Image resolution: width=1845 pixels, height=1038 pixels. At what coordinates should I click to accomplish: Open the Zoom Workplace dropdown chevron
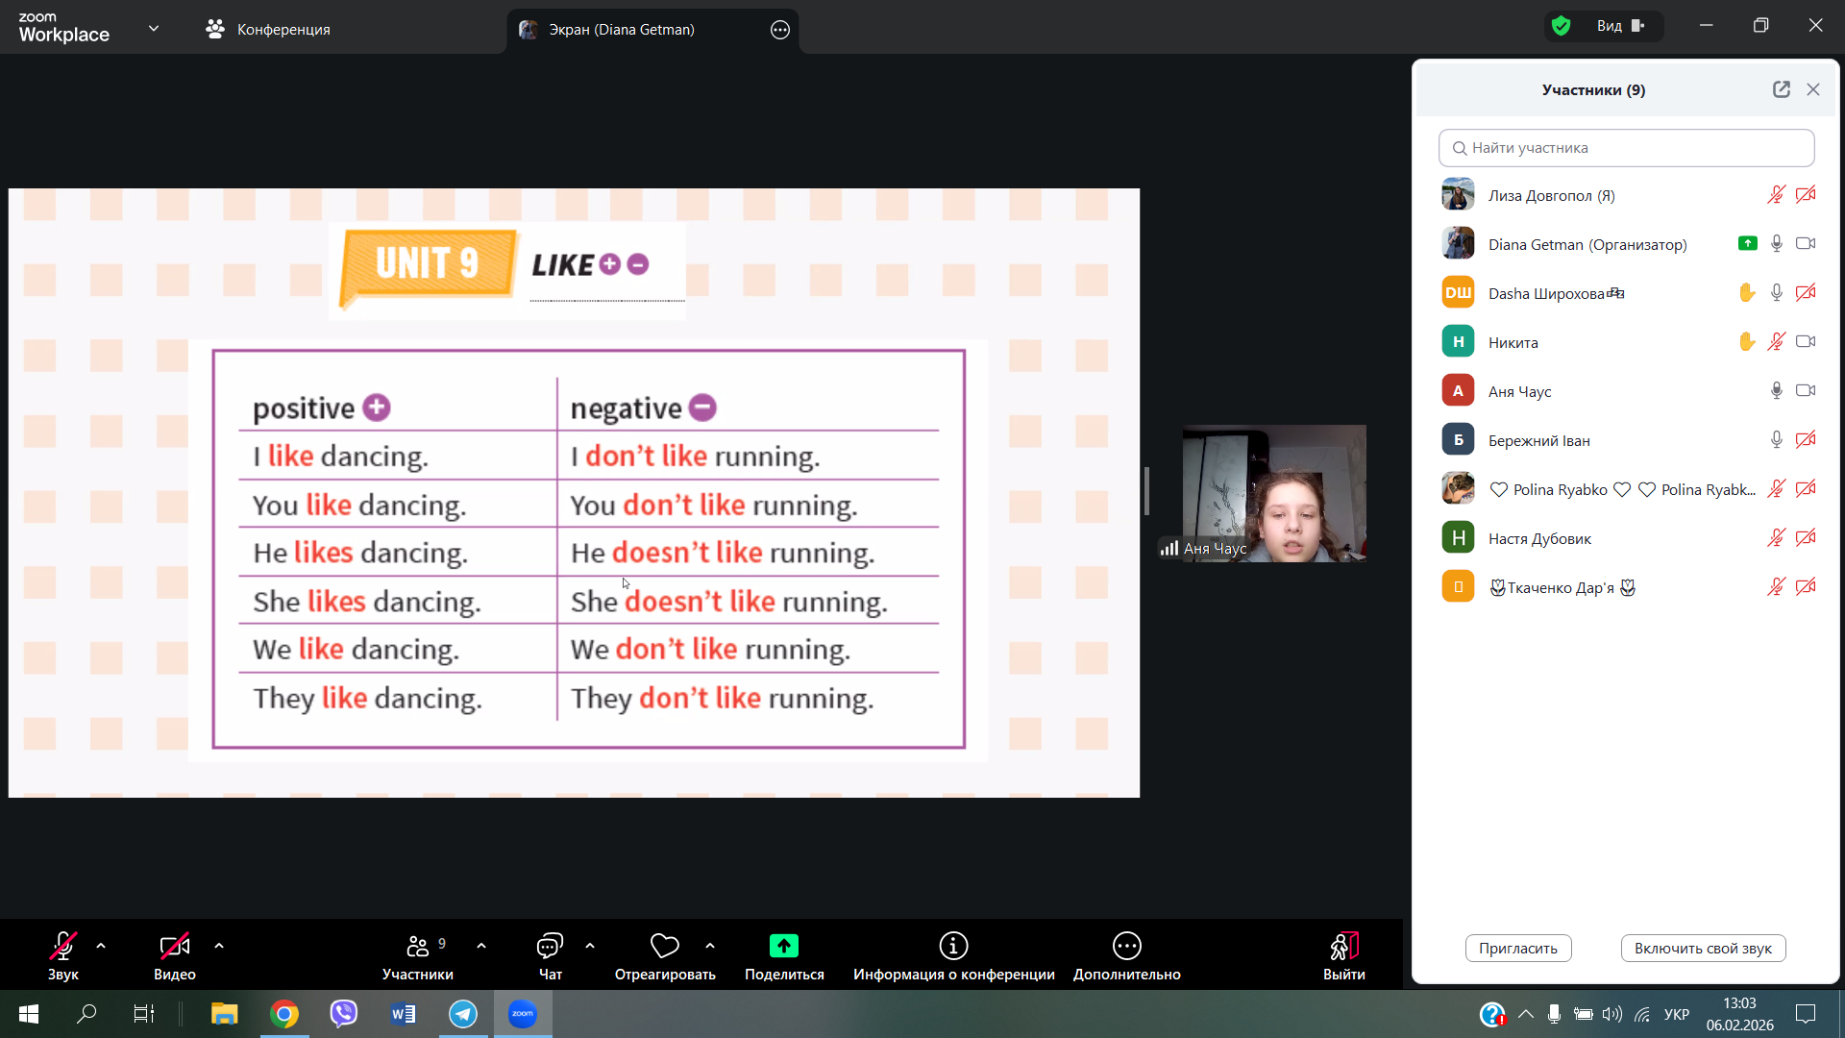pyautogui.click(x=154, y=29)
